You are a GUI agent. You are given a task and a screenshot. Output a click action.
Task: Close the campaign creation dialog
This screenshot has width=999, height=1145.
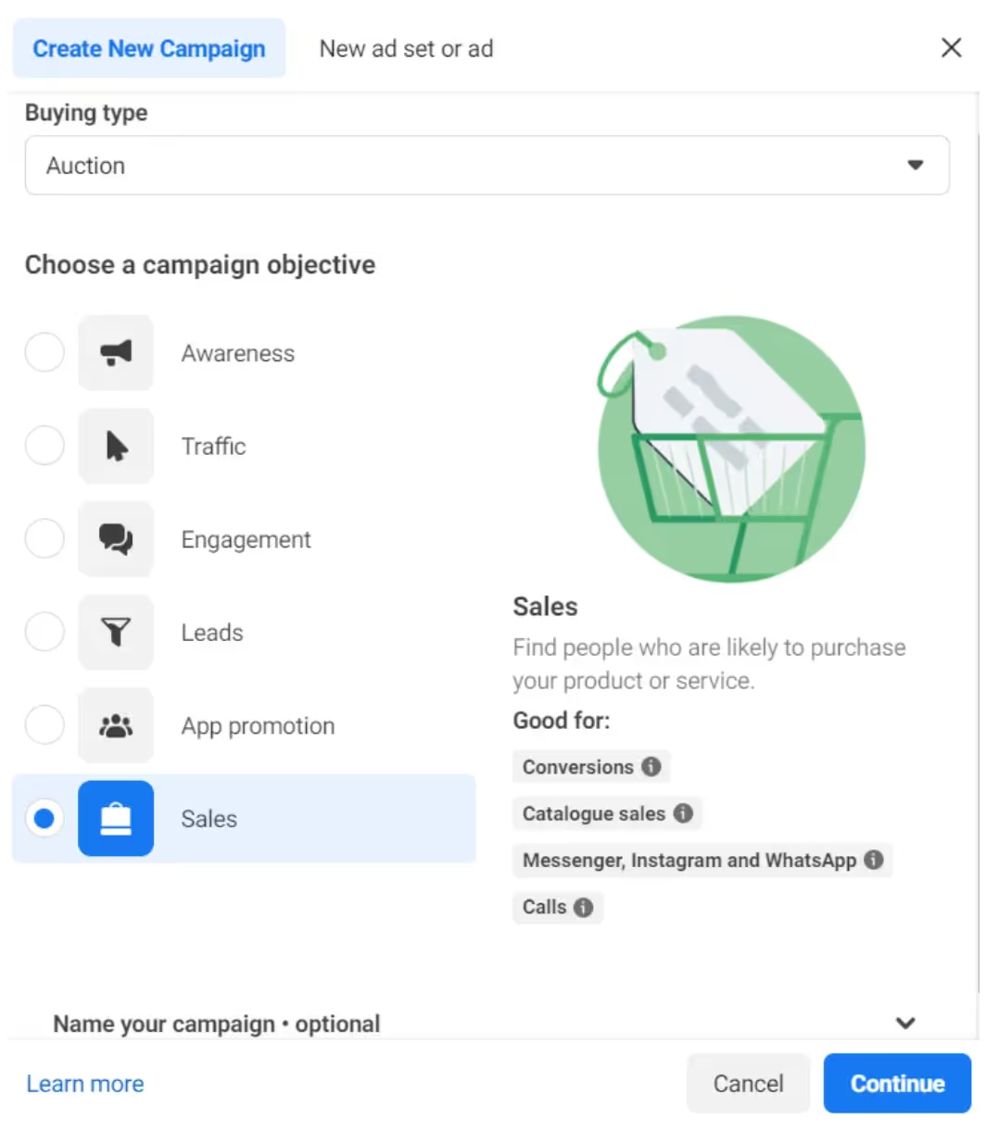(x=951, y=48)
